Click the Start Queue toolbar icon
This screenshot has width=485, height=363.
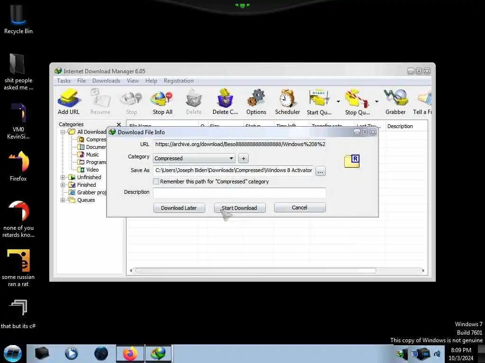pyautogui.click(x=319, y=102)
